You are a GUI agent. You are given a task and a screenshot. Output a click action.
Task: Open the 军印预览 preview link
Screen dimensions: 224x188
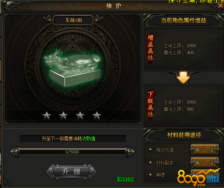(x=125, y=179)
